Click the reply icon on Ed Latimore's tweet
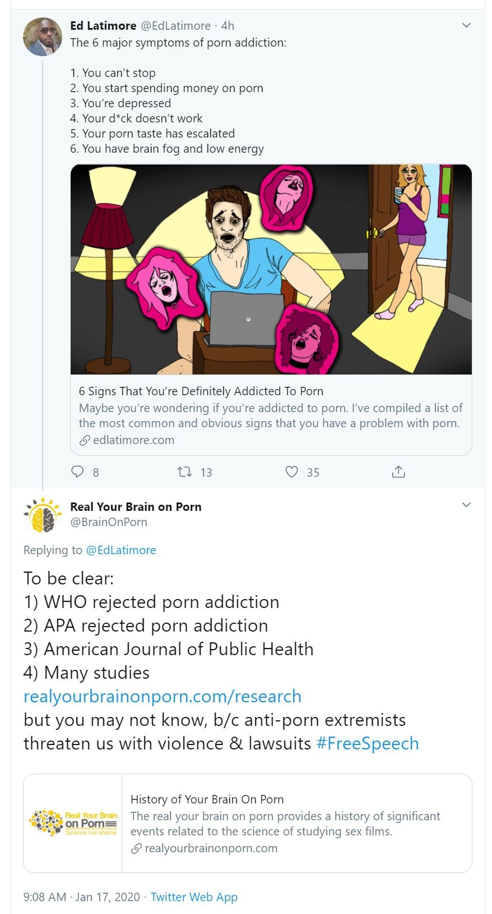 click(77, 472)
